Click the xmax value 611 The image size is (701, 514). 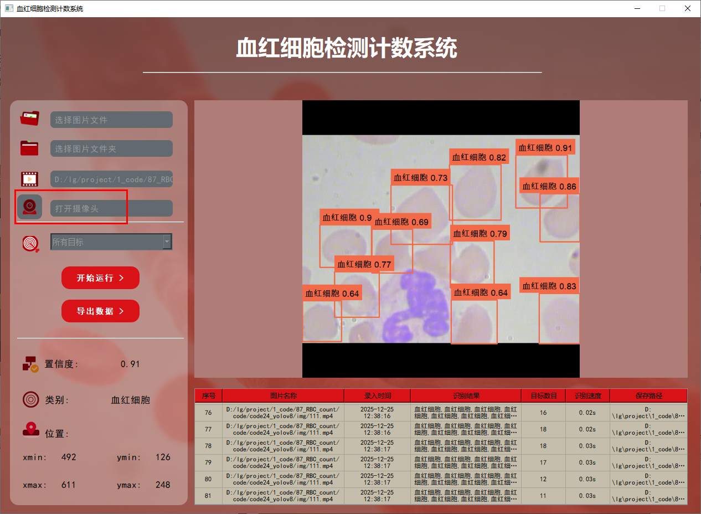pos(69,485)
